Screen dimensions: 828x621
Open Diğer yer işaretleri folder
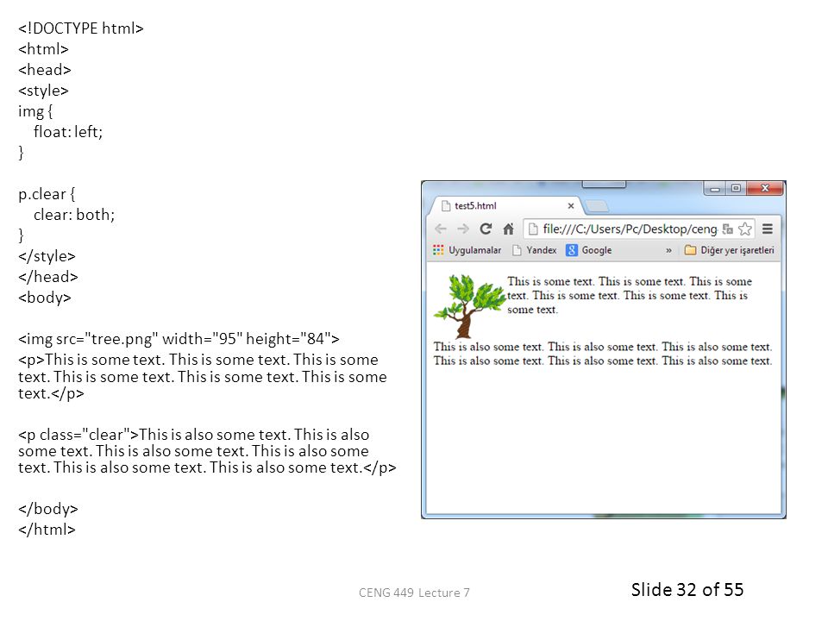730,250
